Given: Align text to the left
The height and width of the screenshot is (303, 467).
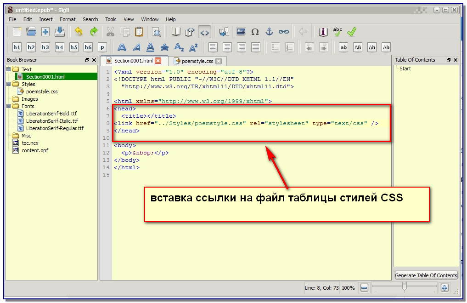Looking at the screenshot, I should coord(213,47).
